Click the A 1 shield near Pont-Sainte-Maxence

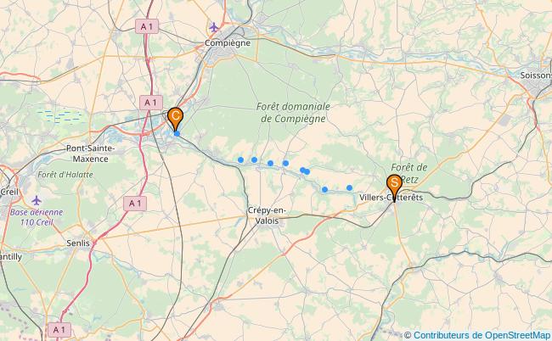click(x=151, y=103)
